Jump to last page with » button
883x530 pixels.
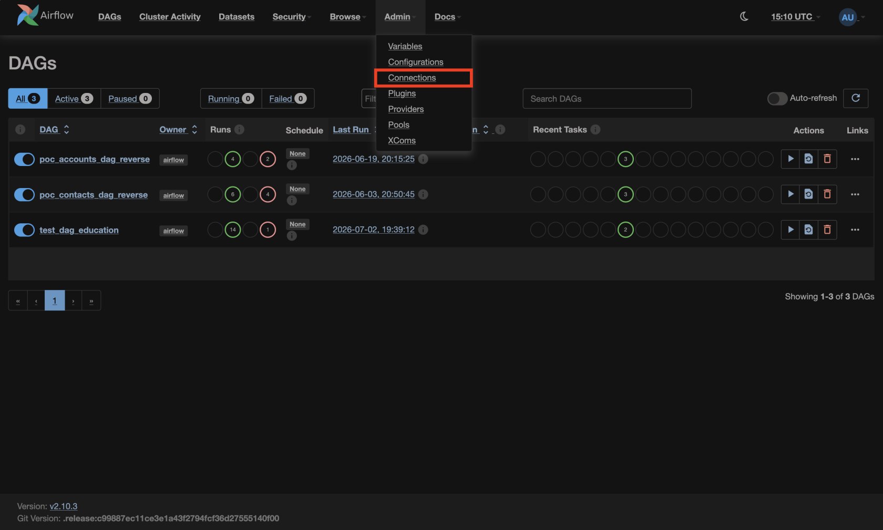click(x=91, y=300)
